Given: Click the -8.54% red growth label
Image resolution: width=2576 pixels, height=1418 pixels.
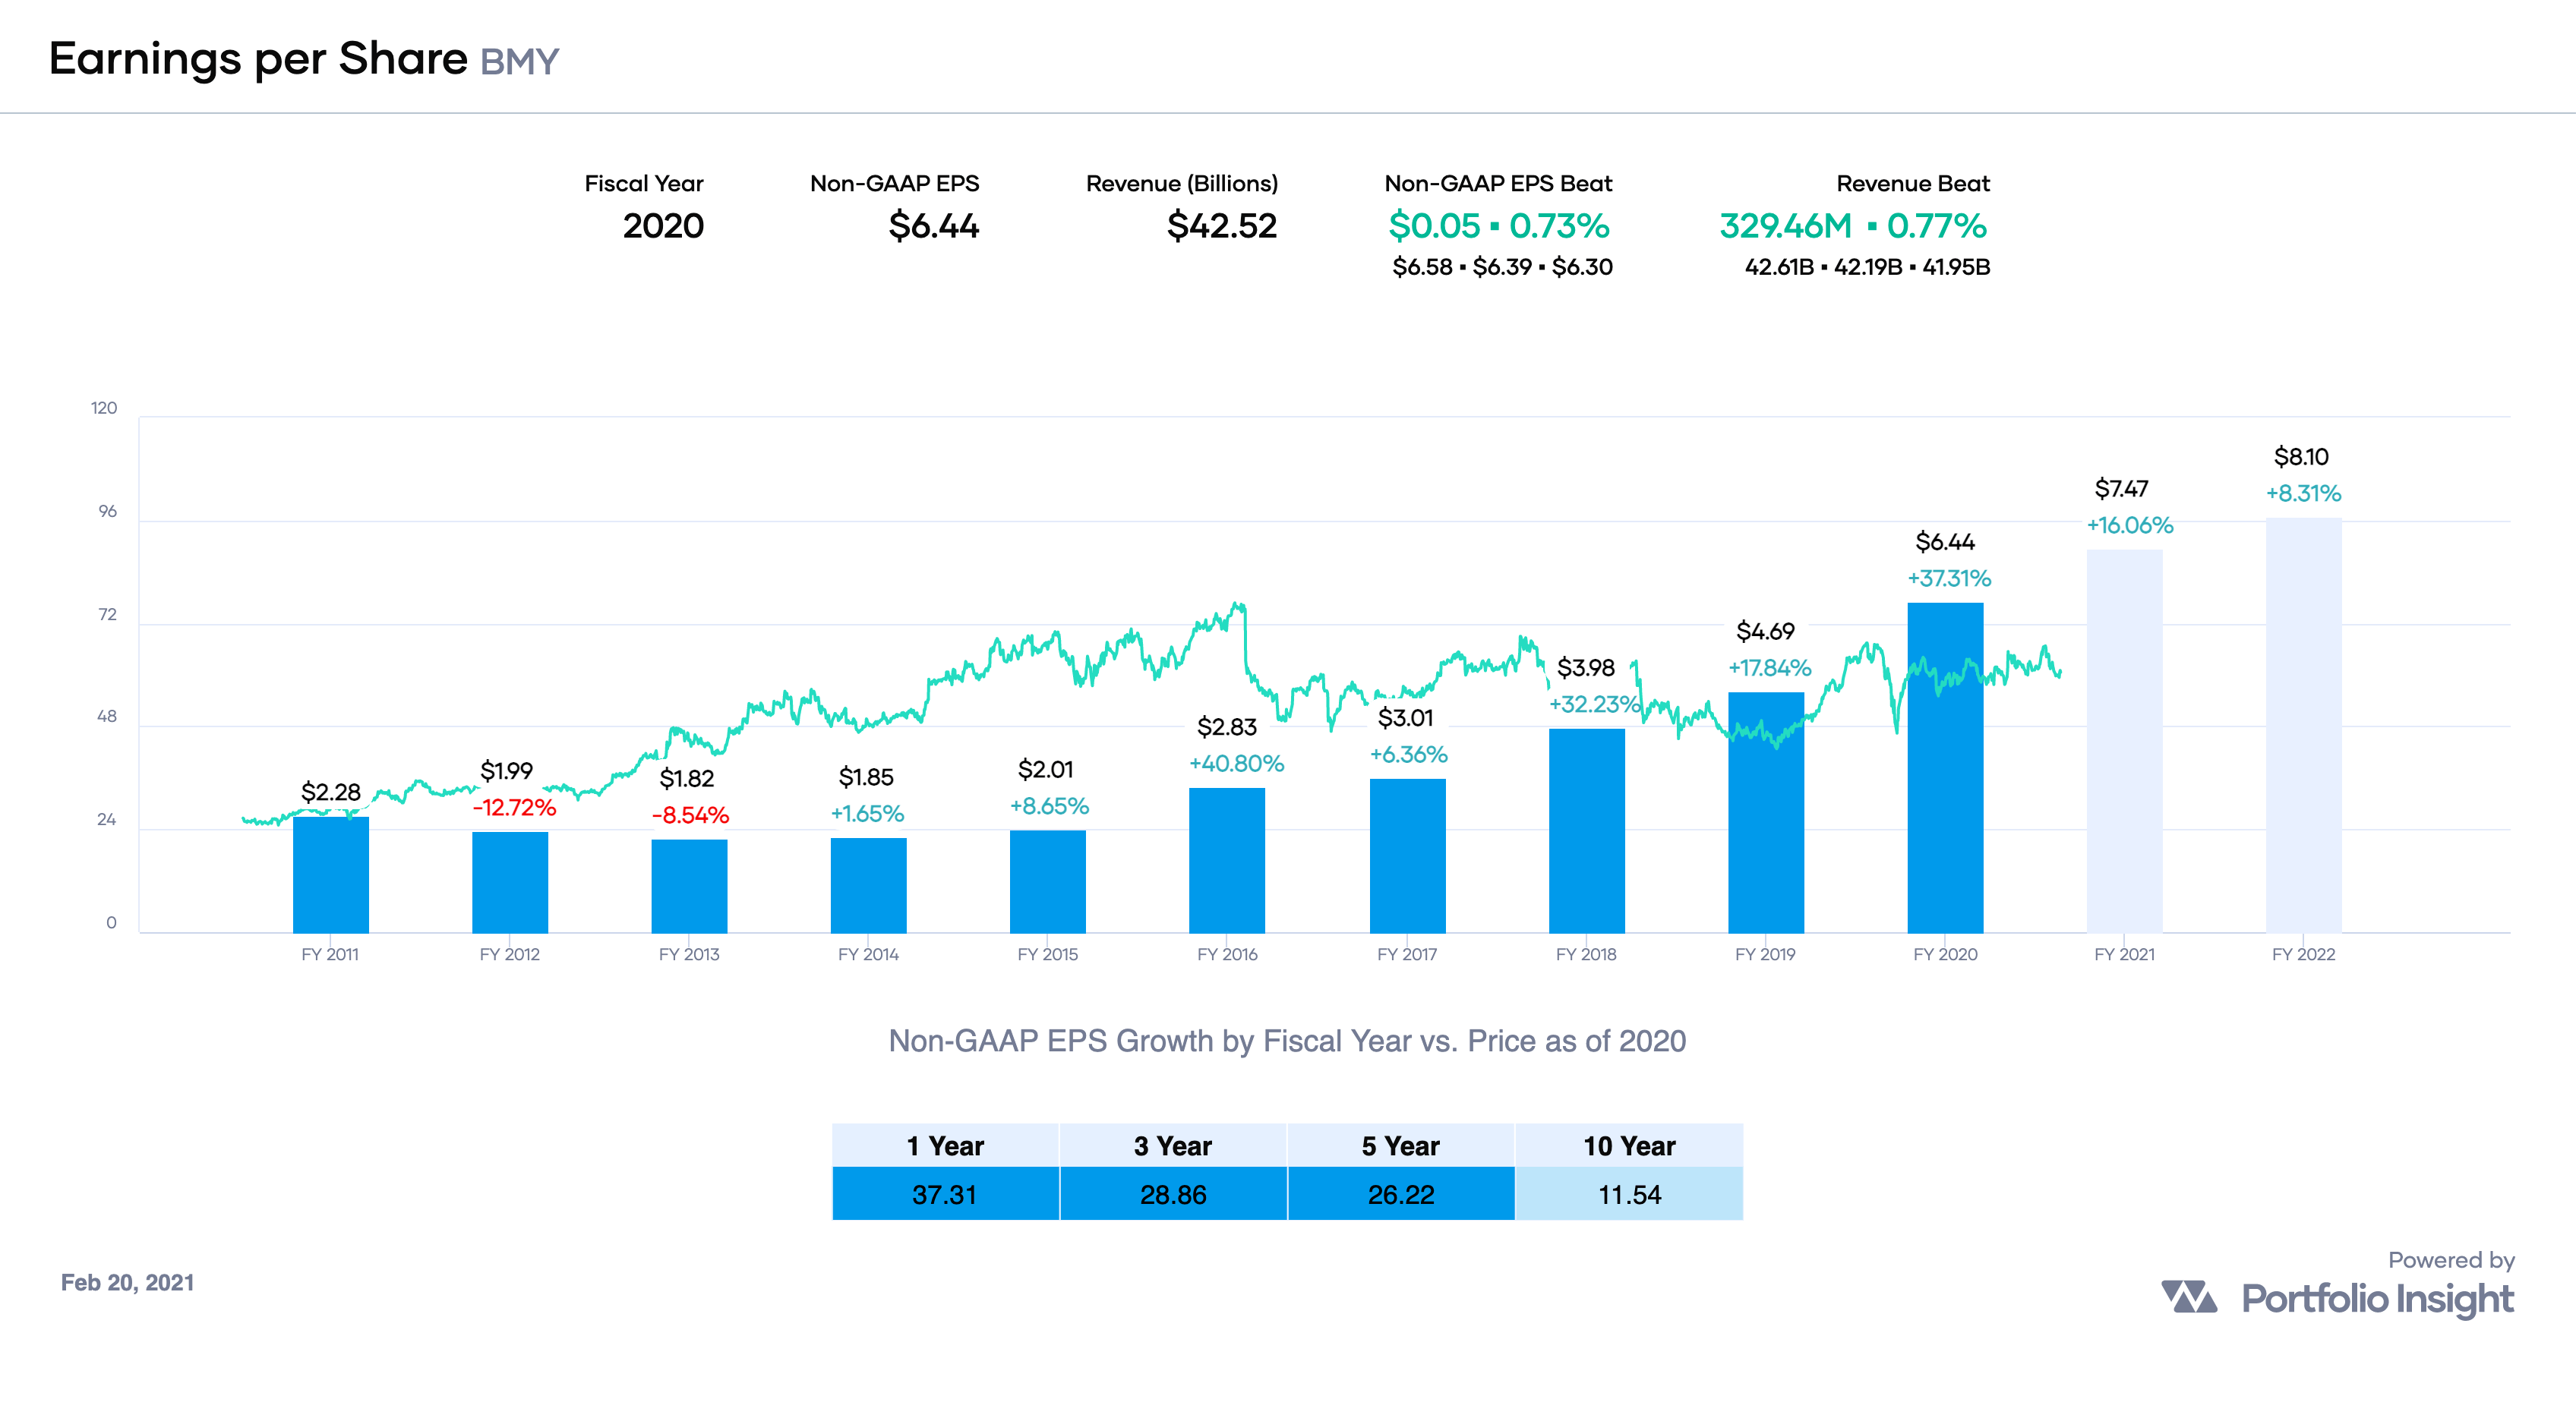Looking at the screenshot, I should (x=690, y=815).
